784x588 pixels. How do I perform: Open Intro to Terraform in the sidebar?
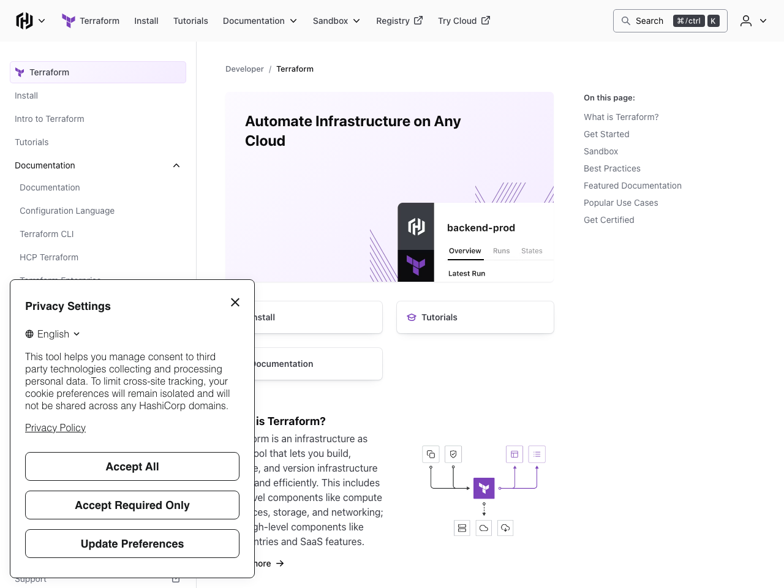coord(49,119)
